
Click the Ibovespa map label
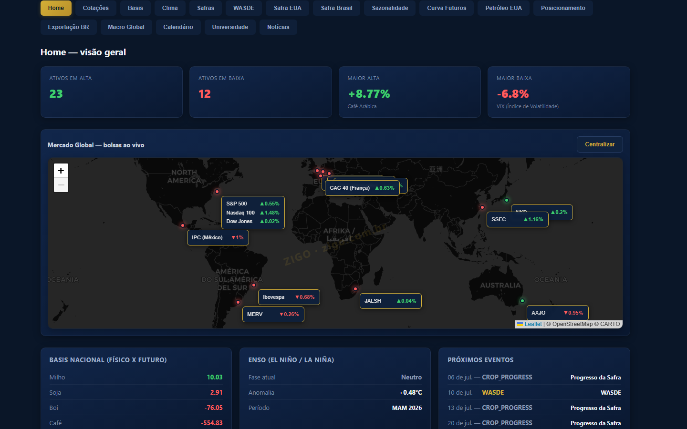point(289,297)
